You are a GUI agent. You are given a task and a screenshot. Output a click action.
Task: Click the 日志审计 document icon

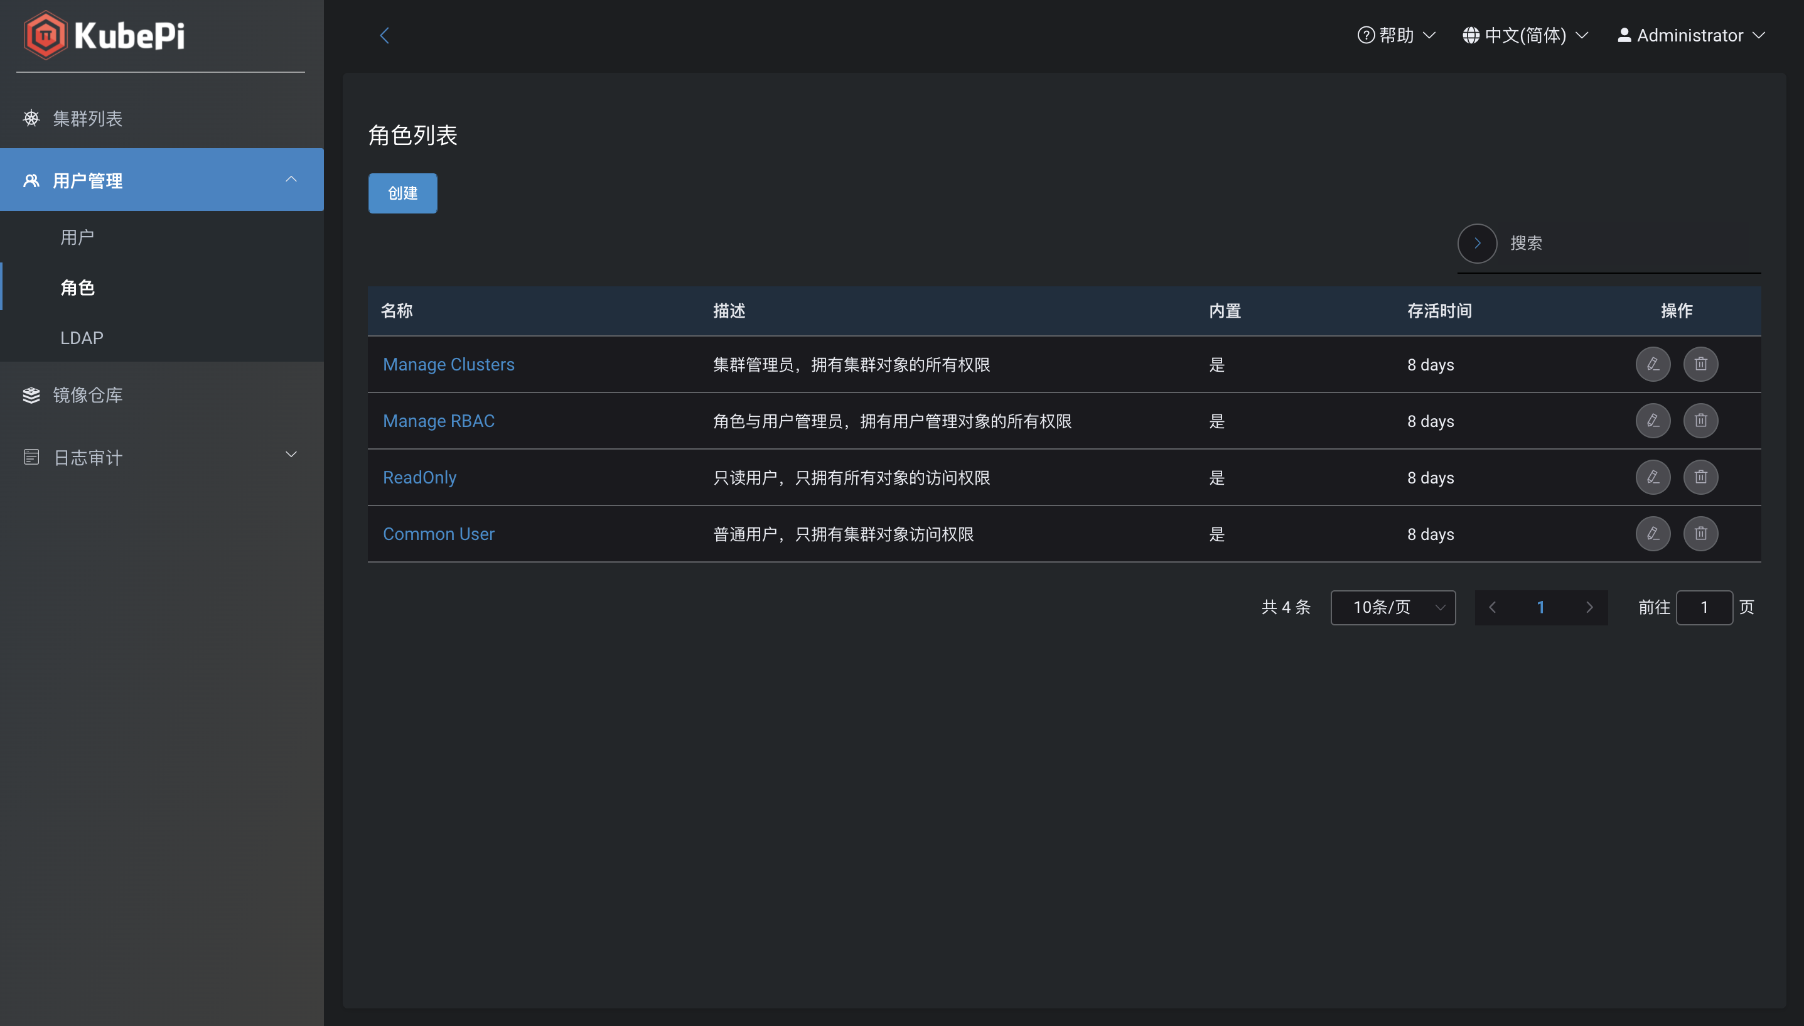[31, 456]
